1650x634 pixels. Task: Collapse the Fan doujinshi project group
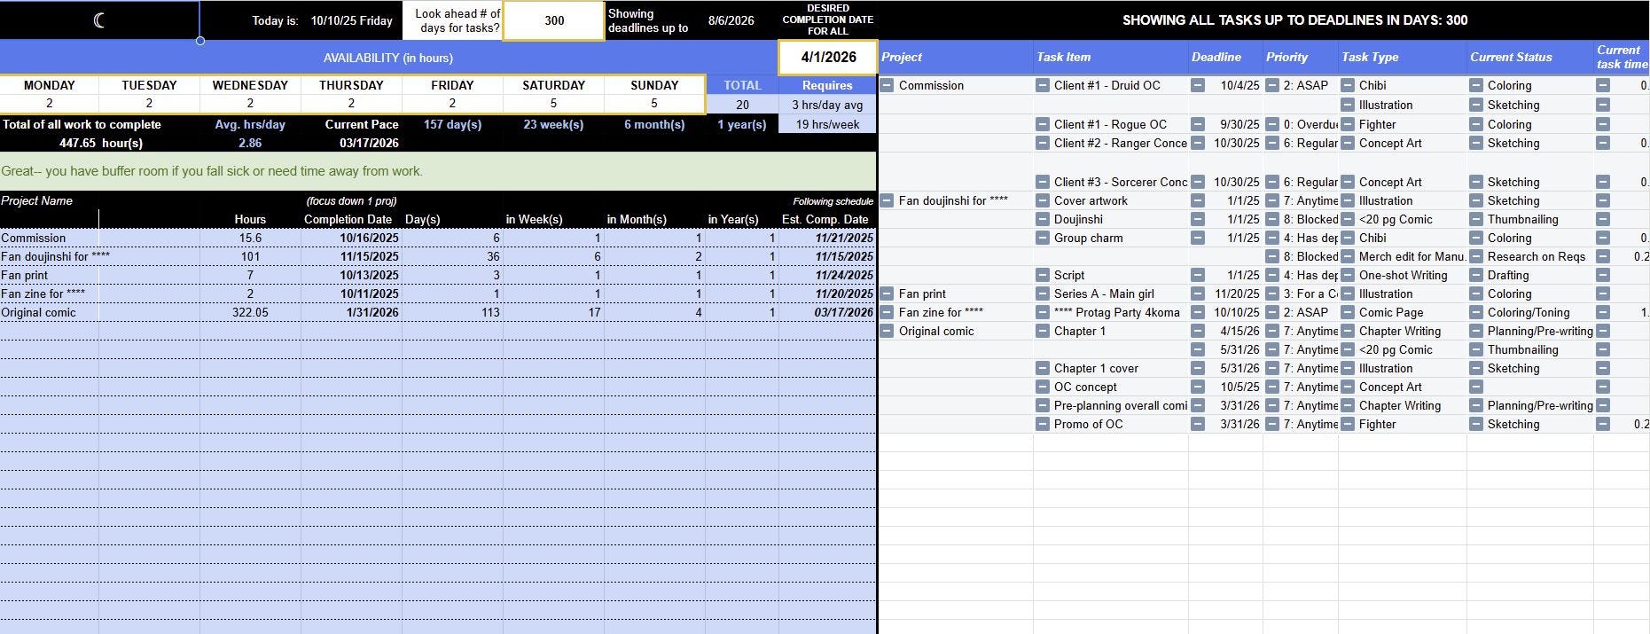[887, 201]
